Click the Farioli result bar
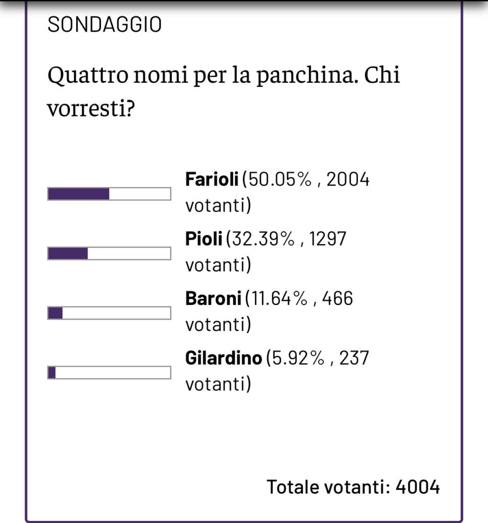Viewport: 488px width, 523px height. tap(109, 194)
